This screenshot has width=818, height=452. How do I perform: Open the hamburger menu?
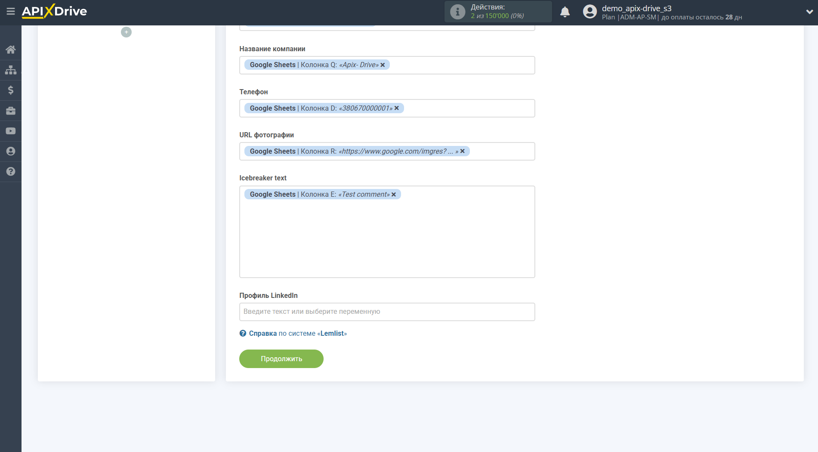[11, 12]
